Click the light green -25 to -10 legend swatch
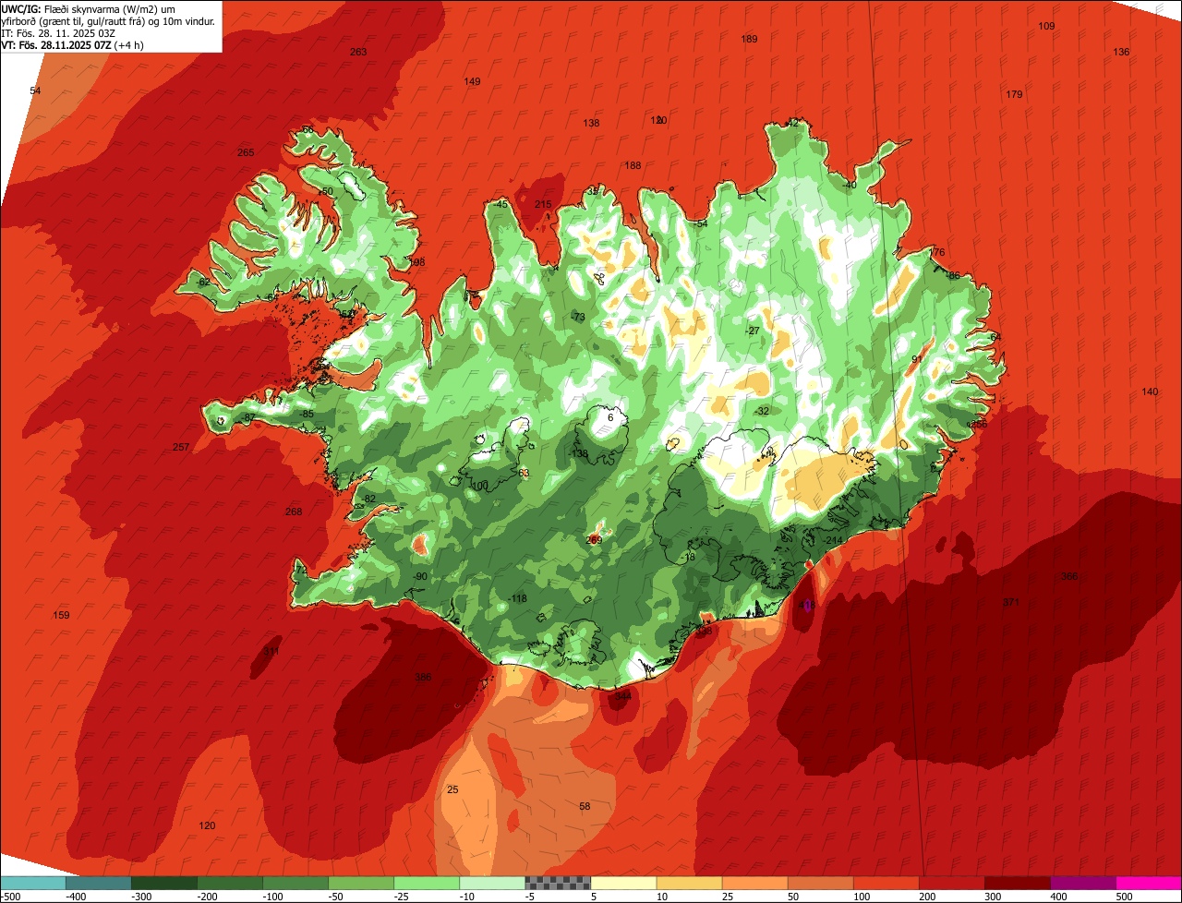The height and width of the screenshot is (903, 1182). (x=427, y=883)
